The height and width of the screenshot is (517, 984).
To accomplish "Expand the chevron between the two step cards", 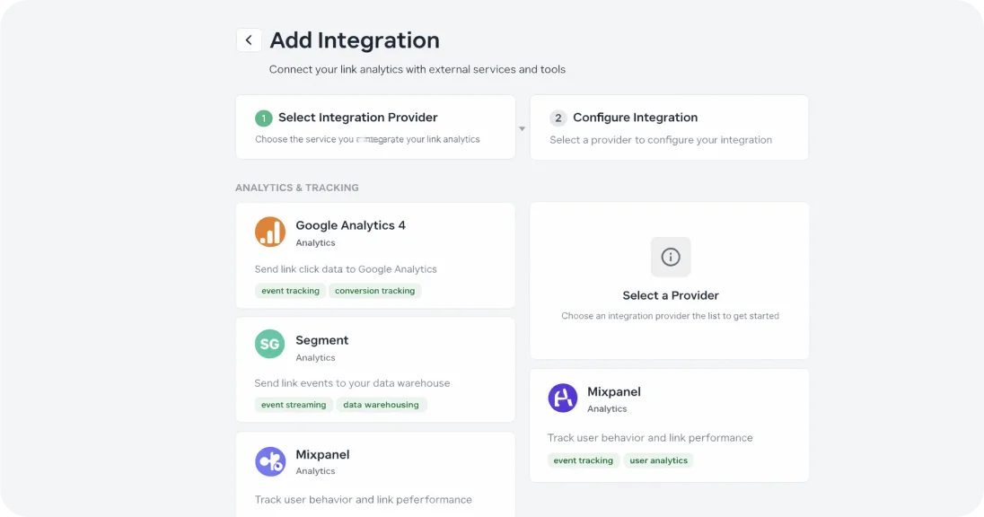I will tap(522, 127).
